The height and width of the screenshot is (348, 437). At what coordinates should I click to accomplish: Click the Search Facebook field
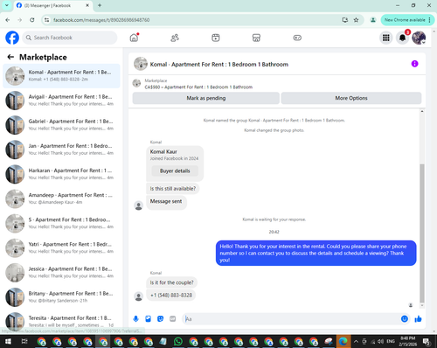(x=70, y=38)
